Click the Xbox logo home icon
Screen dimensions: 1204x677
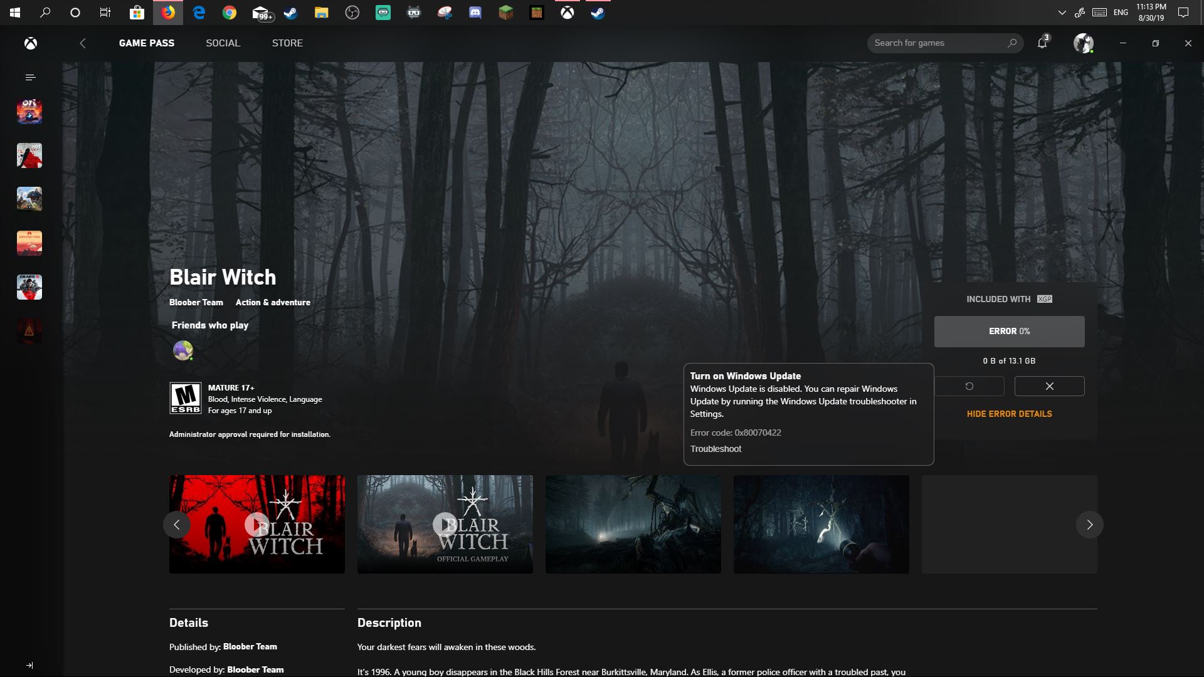tap(30, 43)
